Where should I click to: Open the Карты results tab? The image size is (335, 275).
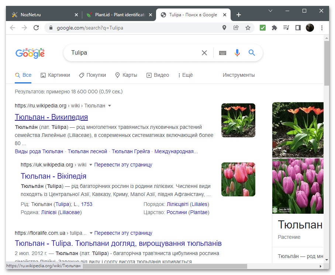point(126,75)
